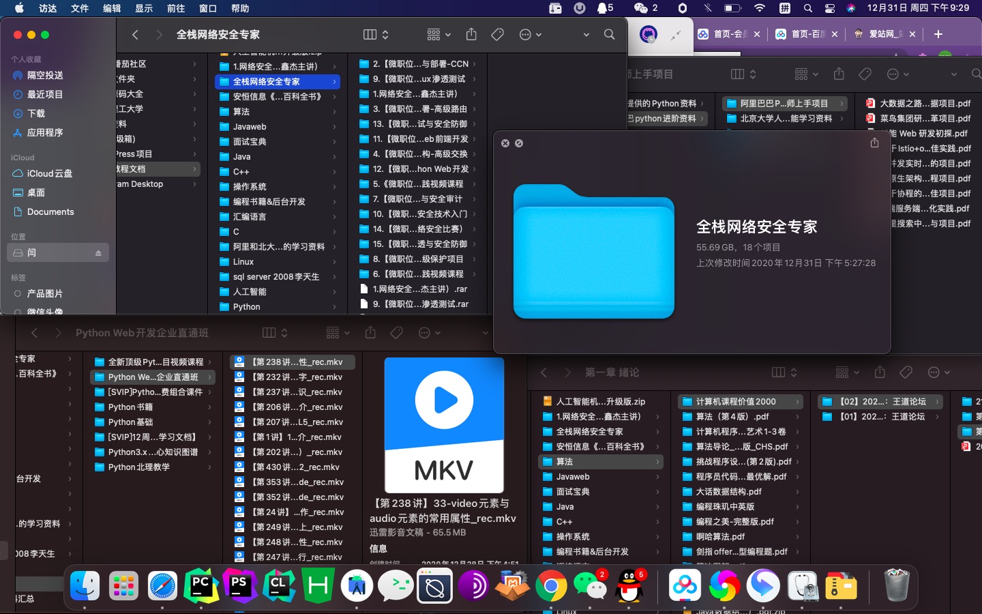Open the 前往 menu in the menu bar
Screen dimensions: 982x614
[176, 8]
